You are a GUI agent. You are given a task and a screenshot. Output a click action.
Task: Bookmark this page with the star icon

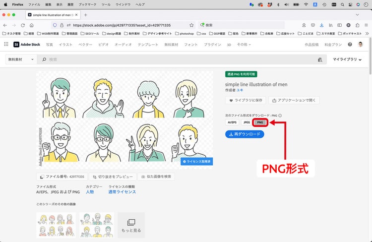click(191, 25)
